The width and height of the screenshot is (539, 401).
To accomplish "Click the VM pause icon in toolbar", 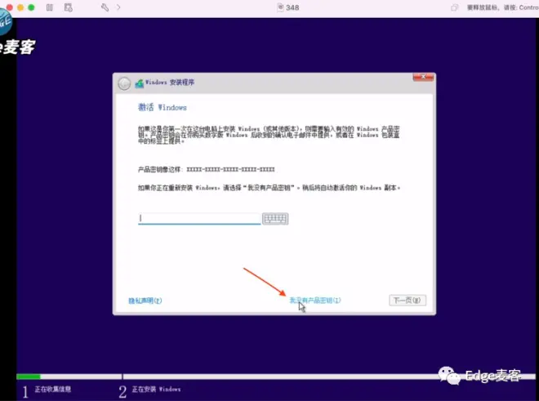I will pos(50,7).
